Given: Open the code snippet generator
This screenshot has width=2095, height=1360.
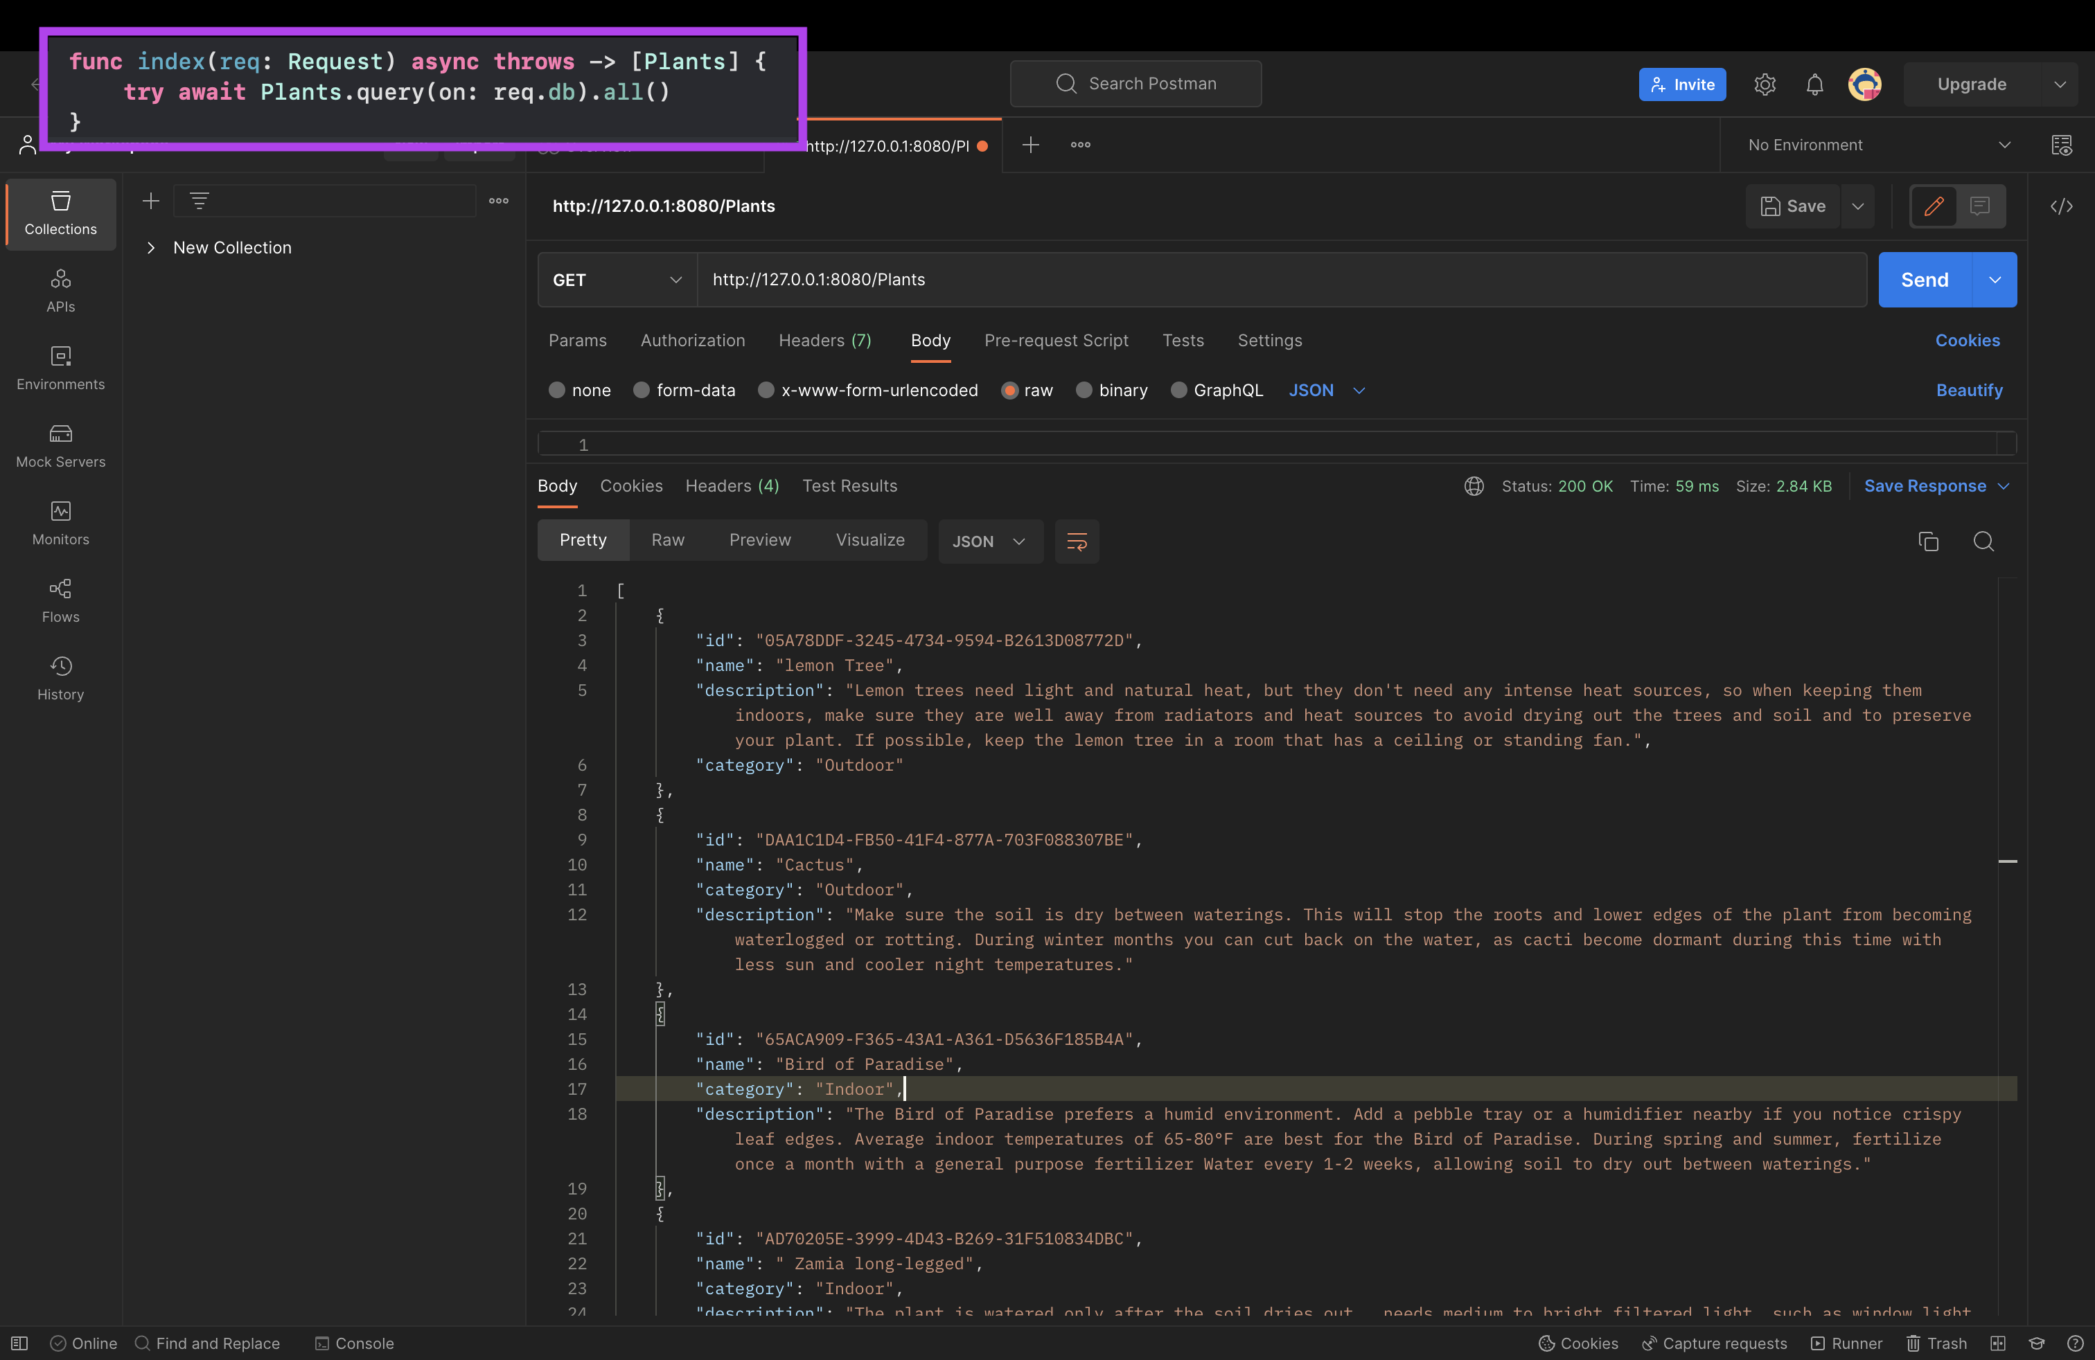Looking at the screenshot, I should [x=2063, y=206].
